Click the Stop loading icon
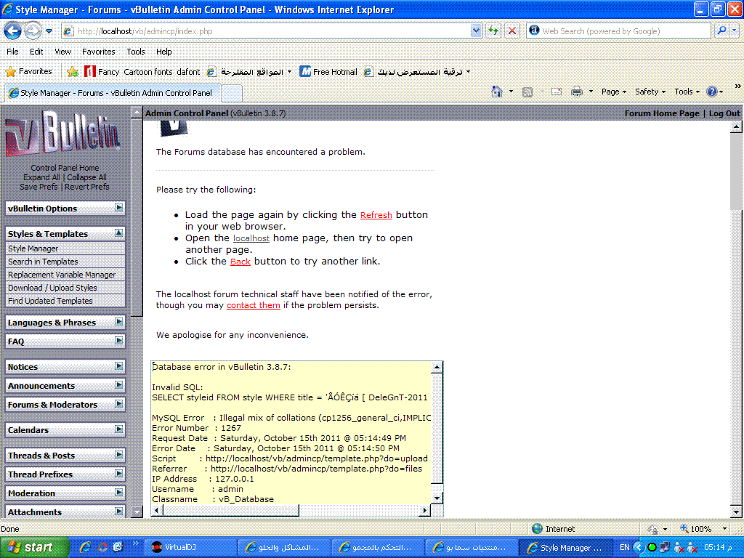744x558 pixels. [x=512, y=31]
